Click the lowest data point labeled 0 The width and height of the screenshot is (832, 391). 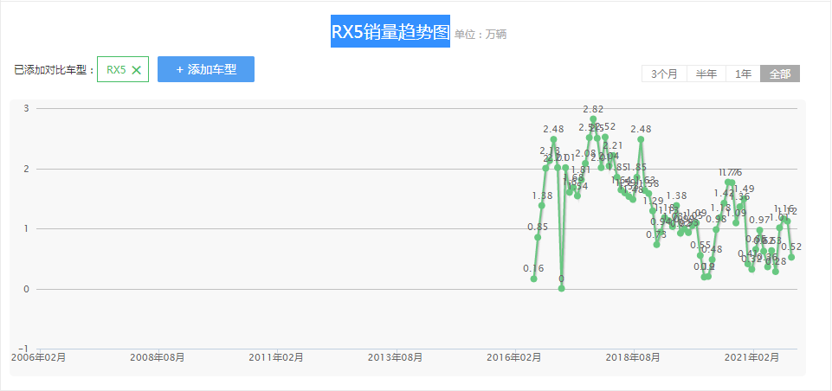[561, 288]
